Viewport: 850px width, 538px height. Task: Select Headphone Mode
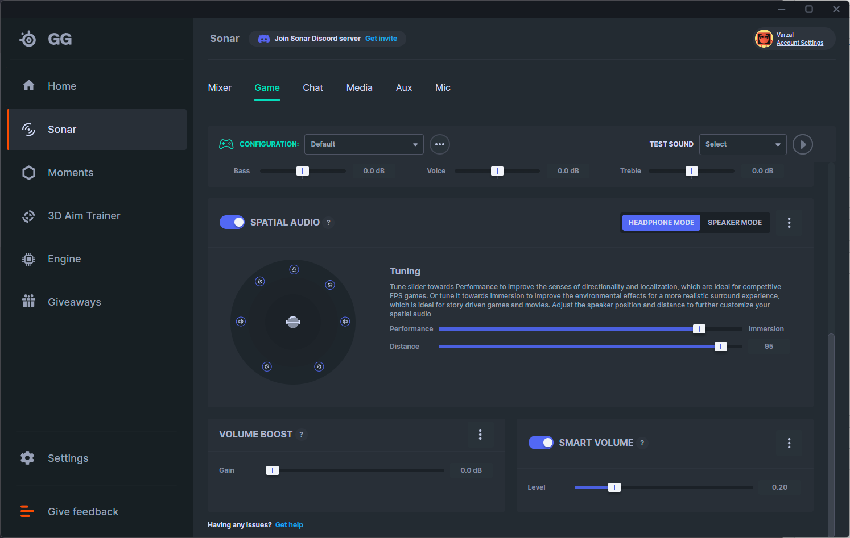point(661,223)
